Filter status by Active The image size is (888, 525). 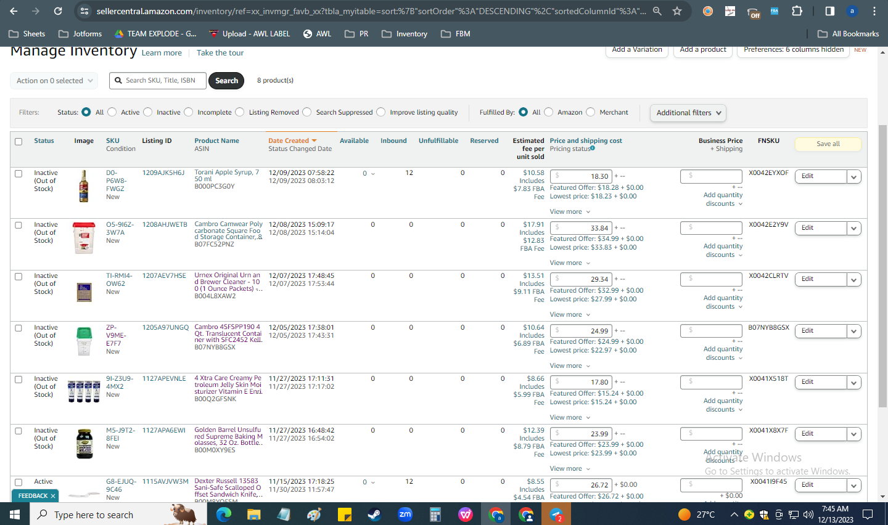[112, 112]
